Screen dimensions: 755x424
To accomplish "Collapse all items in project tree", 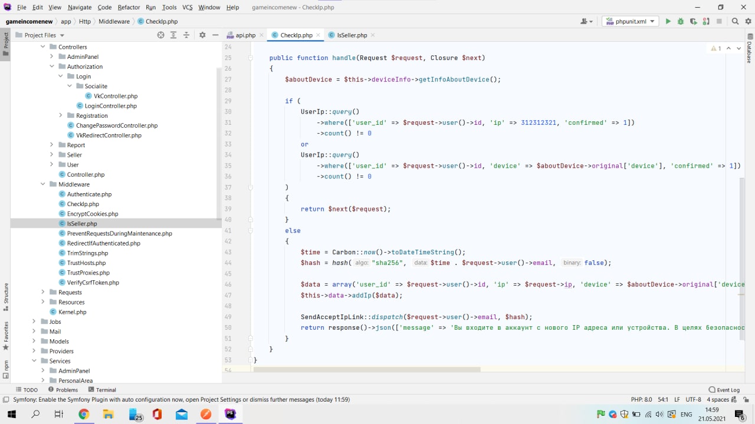I will (186, 35).
